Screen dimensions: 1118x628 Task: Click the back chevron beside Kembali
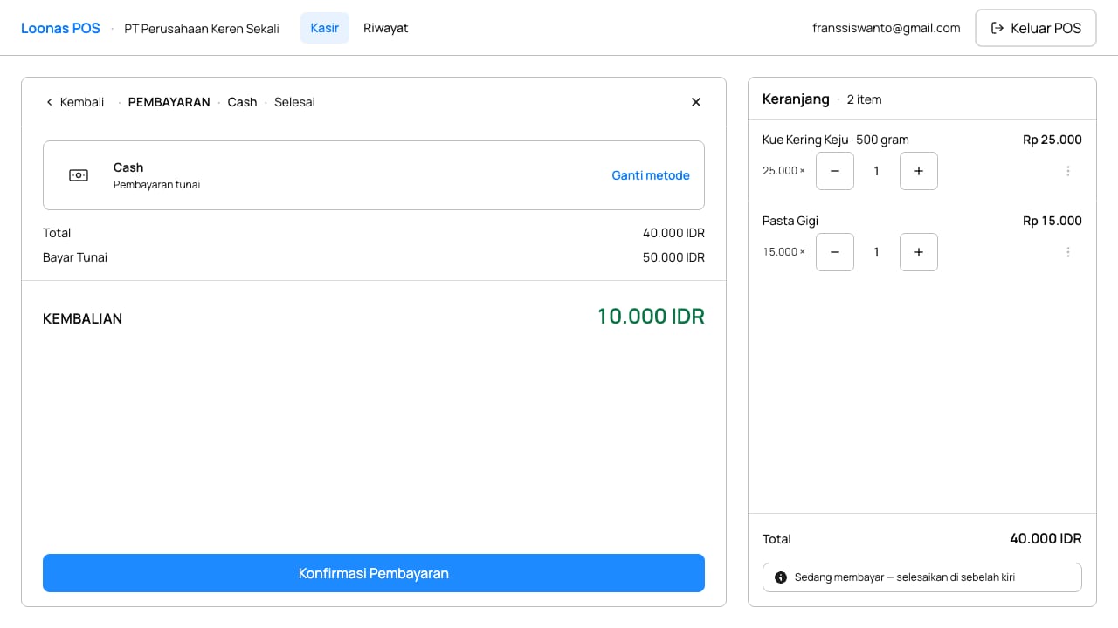pyautogui.click(x=49, y=102)
